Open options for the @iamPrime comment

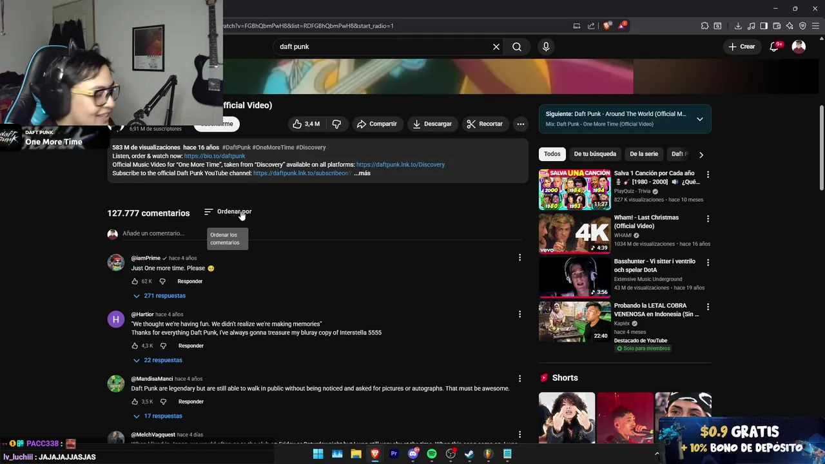click(x=519, y=258)
